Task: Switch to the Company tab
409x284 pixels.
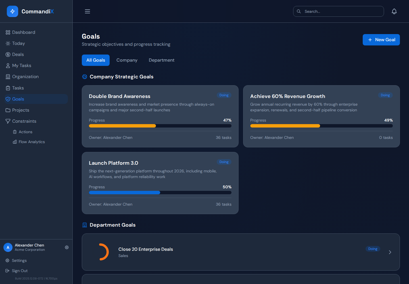Action: 127,60
